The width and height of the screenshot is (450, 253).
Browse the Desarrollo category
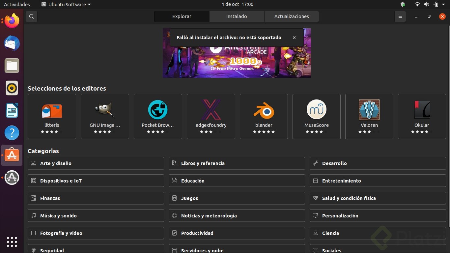(x=378, y=163)
